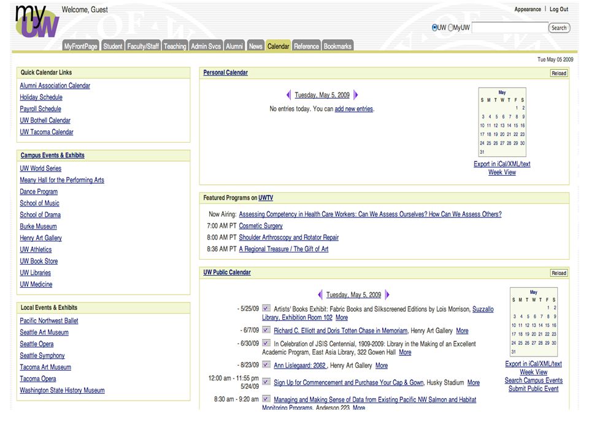Reload the UW Public Calendar panel
The height and width of the screenshot is (441, 589).
pos(559,273)
